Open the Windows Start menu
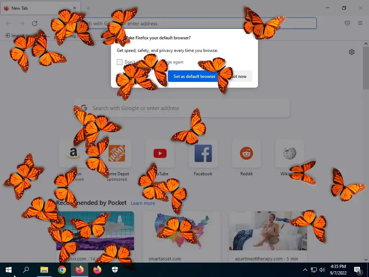The width and height of the screenshot is (369, 277). click(9, 270)
